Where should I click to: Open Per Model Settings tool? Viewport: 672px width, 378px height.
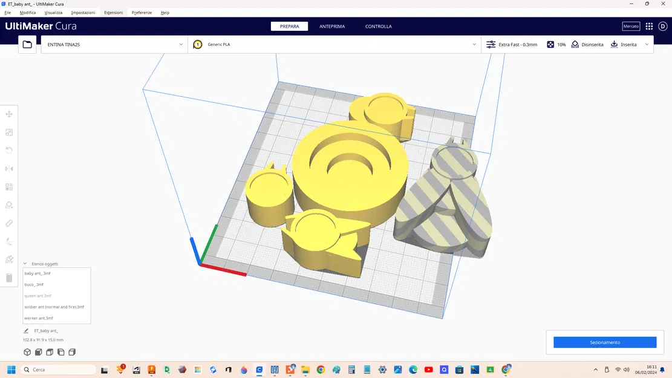coord(9,186)
